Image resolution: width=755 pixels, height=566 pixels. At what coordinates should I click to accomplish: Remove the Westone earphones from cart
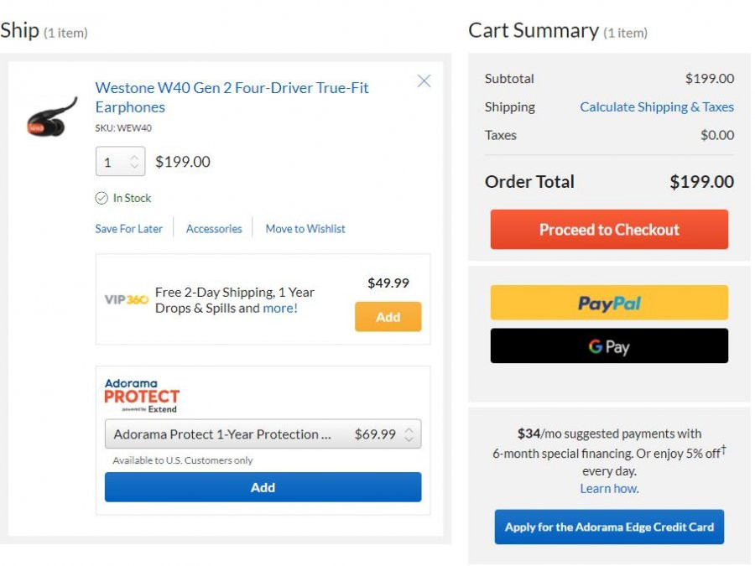[x=424, y=80]
